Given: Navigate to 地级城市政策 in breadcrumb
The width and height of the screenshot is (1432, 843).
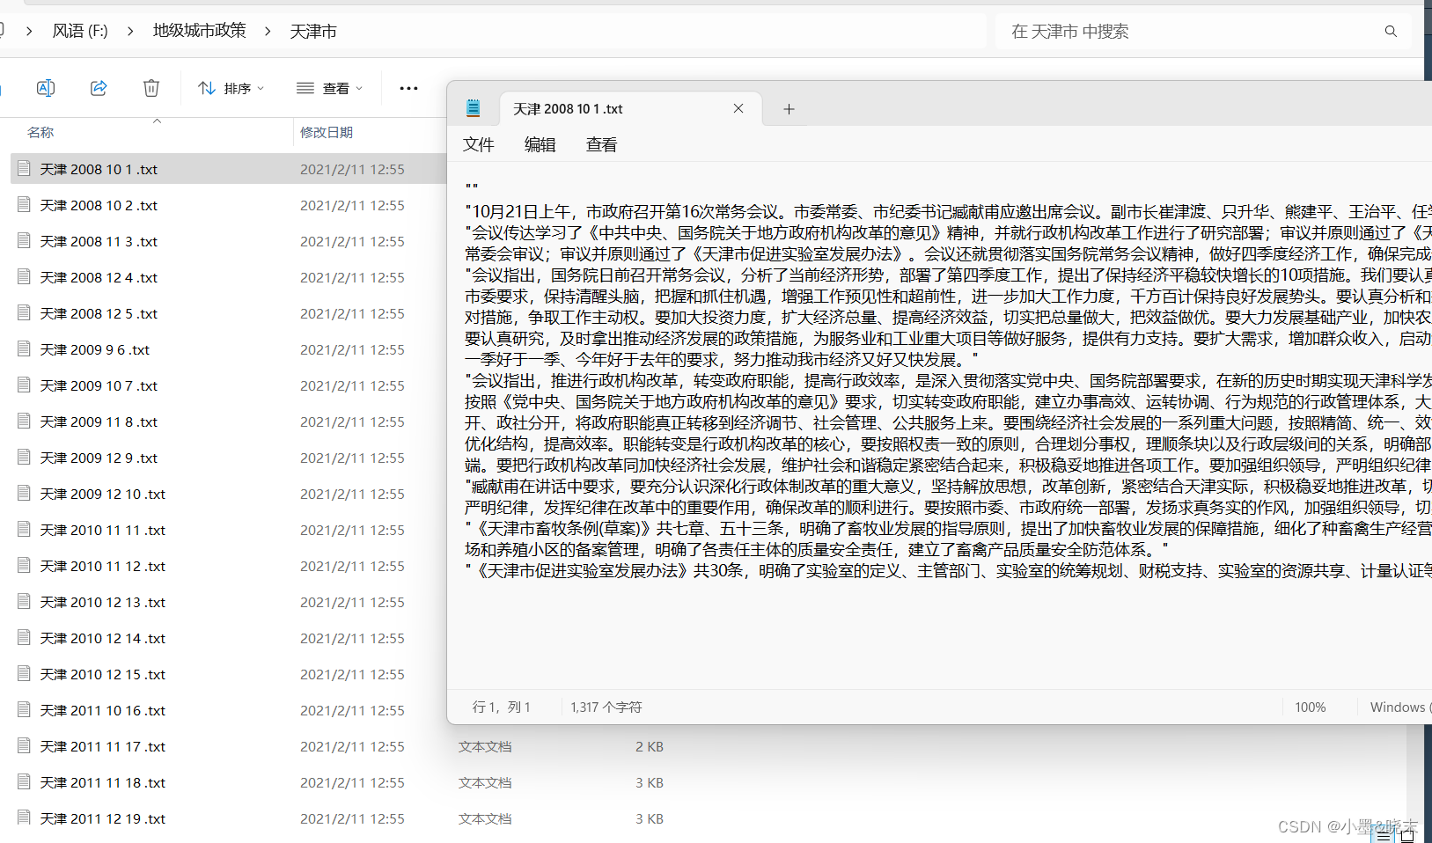Looking at the screenshot, I should tap(200, 31).
